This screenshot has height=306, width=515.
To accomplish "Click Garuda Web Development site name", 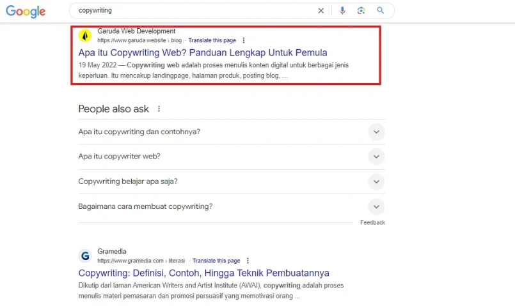I will [136, 31].
